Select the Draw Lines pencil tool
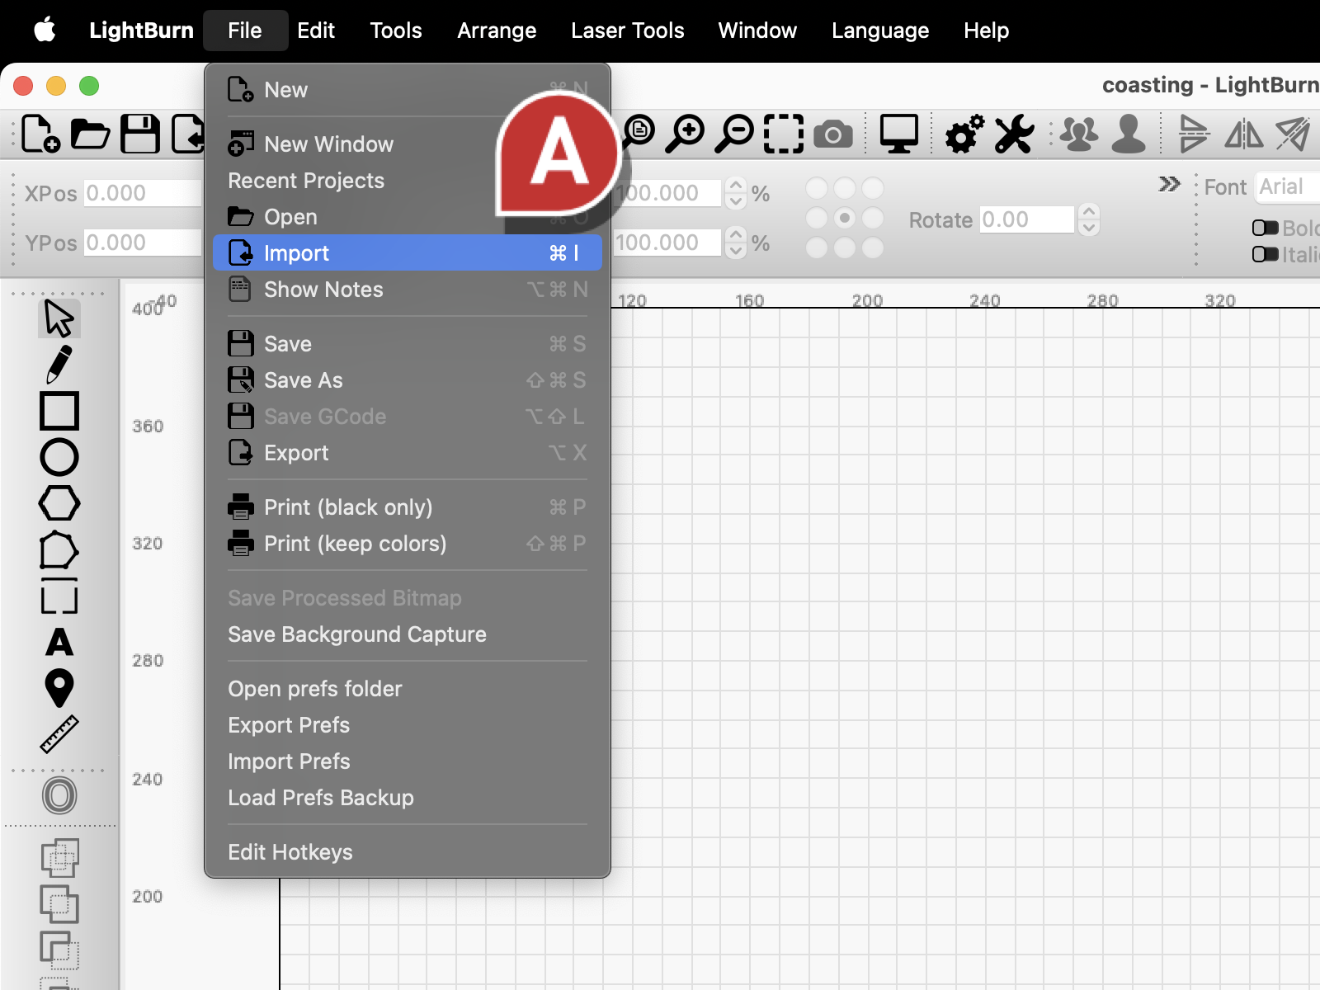 (59, 365)
